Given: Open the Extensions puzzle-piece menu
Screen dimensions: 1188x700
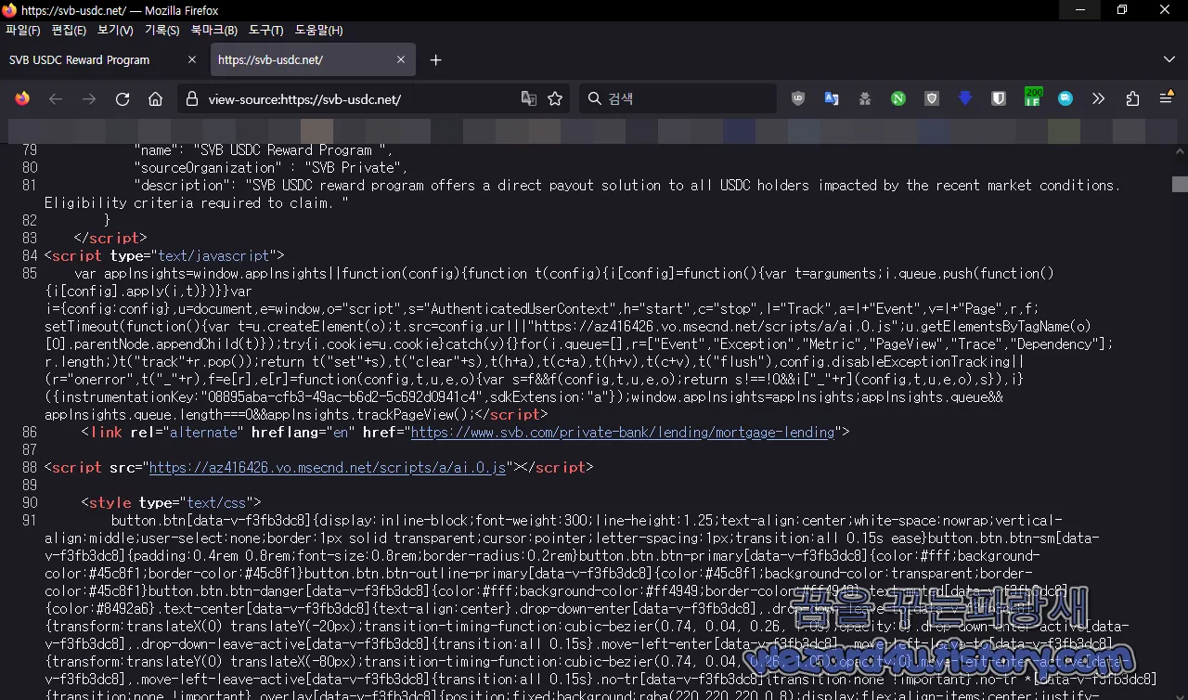Looking at the screenshot, I should (1132, 98).
